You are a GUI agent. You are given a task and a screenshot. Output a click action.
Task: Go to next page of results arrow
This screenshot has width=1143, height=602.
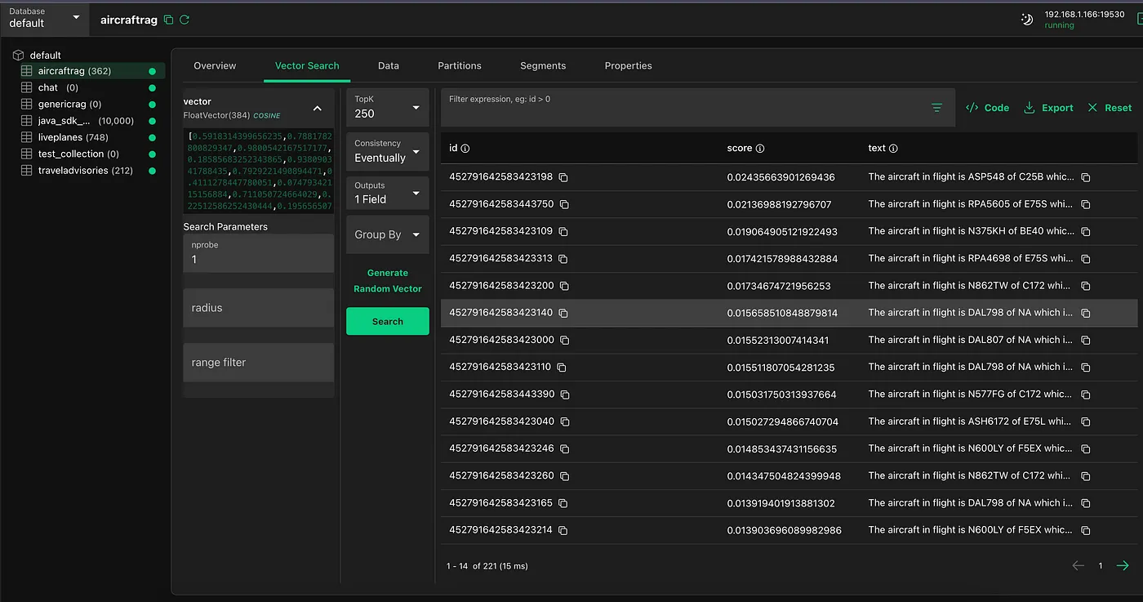tap(1123, 565)
